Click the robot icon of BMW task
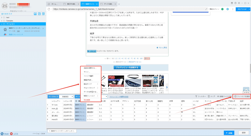The image size is (251, 136). [x=5, y=30]
